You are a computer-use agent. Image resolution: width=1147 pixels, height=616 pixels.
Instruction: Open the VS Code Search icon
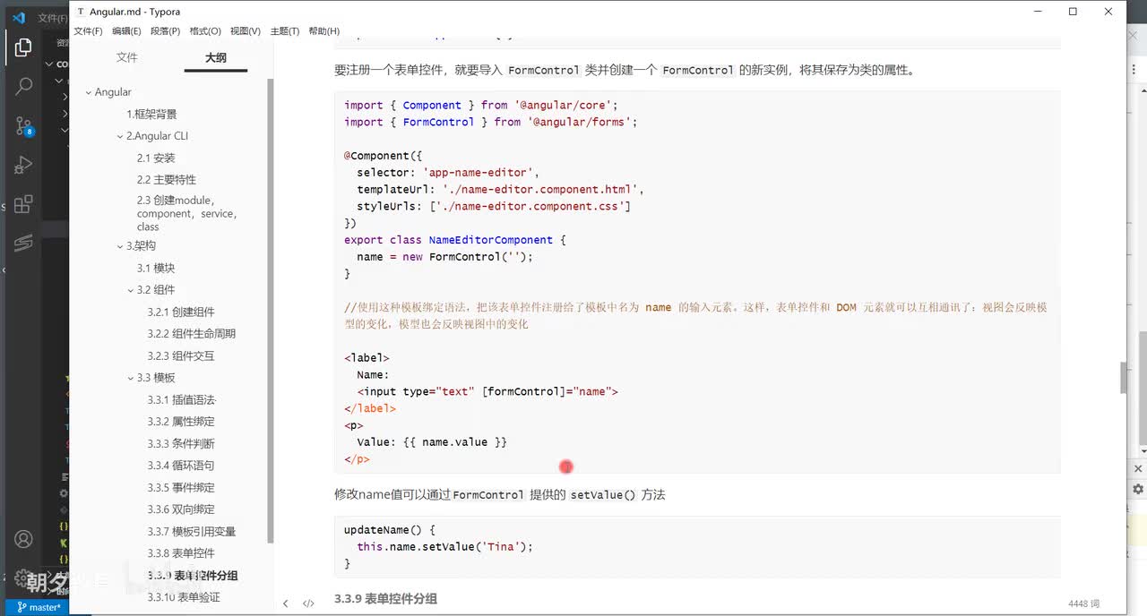[23, 87]
